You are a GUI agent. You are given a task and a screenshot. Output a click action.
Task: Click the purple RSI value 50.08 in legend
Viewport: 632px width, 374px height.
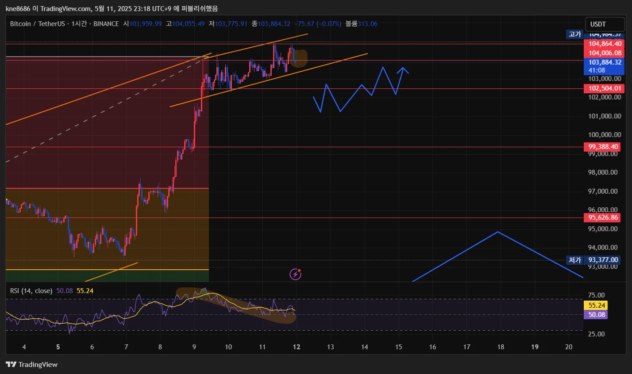click(65, 291)
